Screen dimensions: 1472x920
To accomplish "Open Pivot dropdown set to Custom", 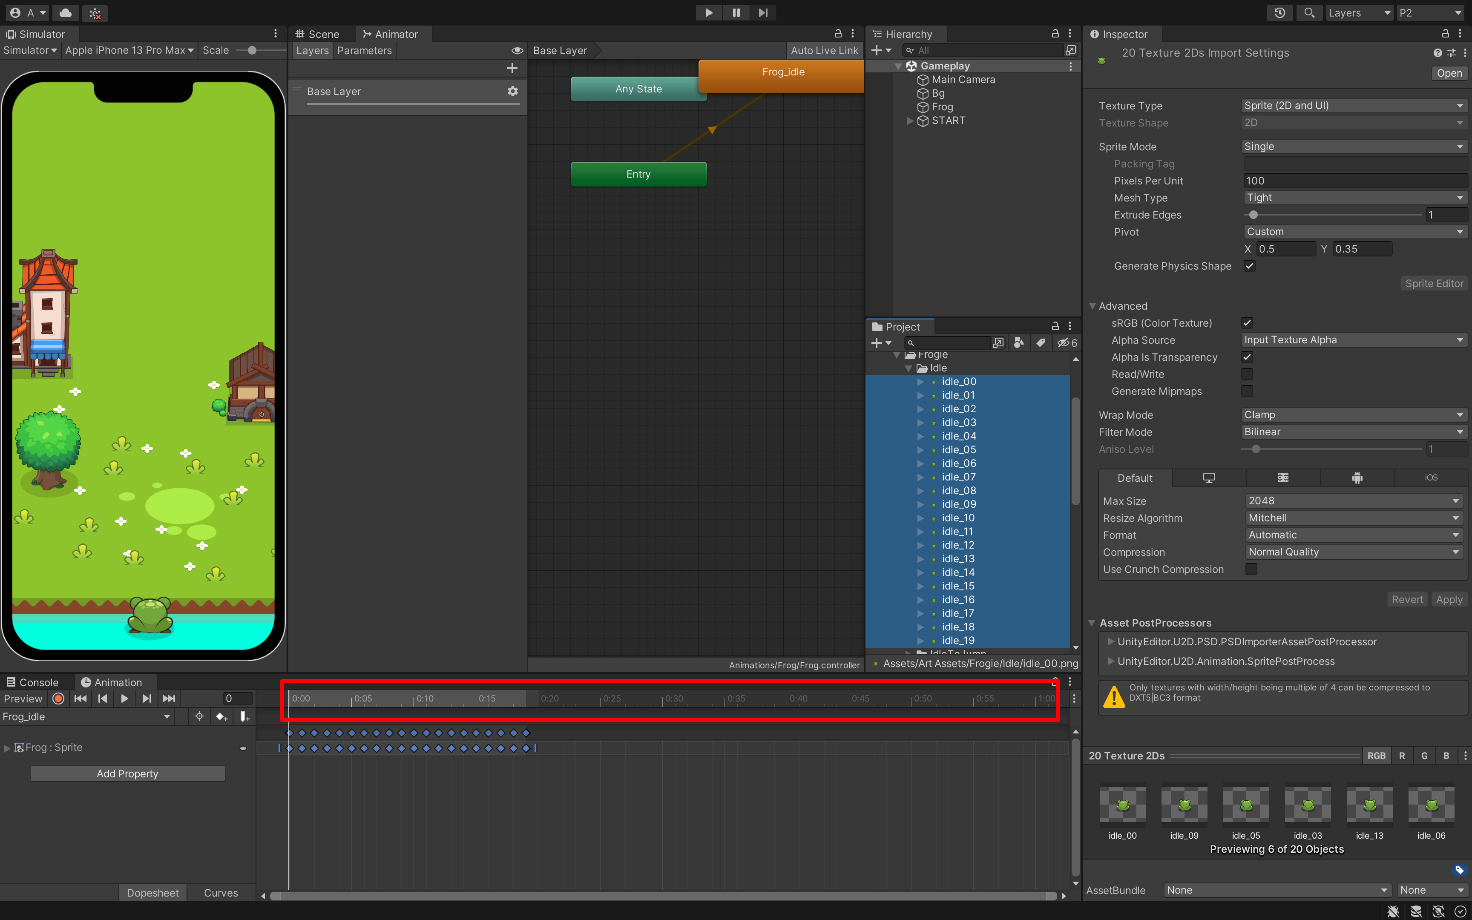I will point(1355,232).
